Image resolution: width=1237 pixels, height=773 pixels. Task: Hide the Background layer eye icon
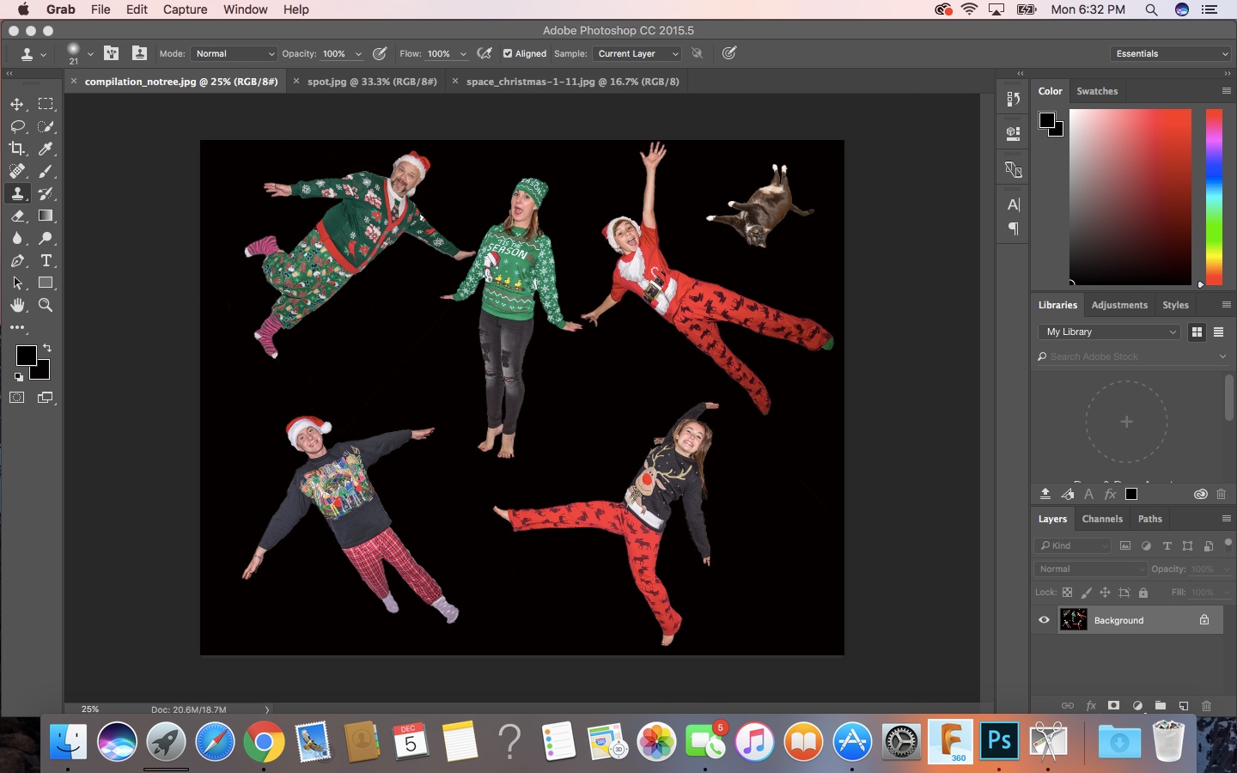[x=1044, y=620]
